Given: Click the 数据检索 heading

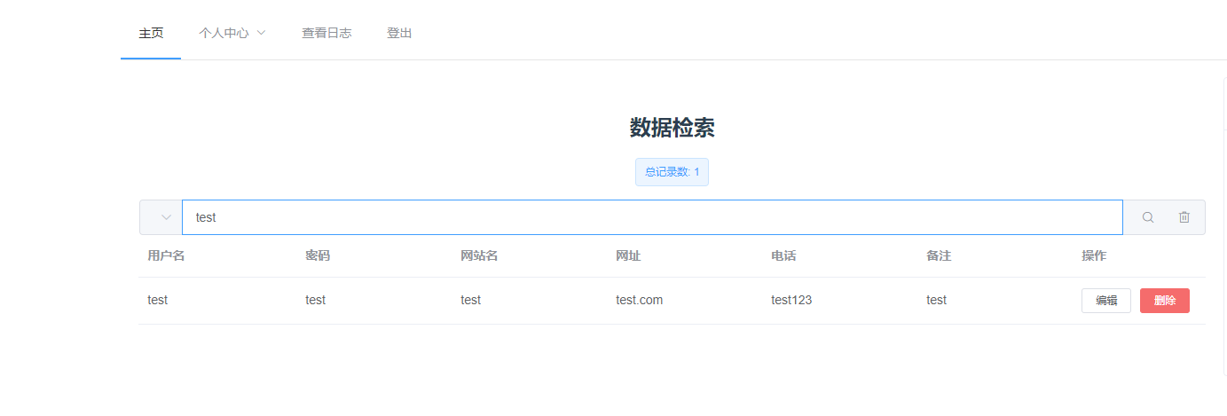Looking at the screenshot, I should (x=672, y=128).
